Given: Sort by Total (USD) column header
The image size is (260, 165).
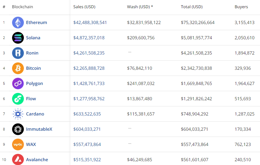Looking at the screenshot, I should (x=192, y=7).
